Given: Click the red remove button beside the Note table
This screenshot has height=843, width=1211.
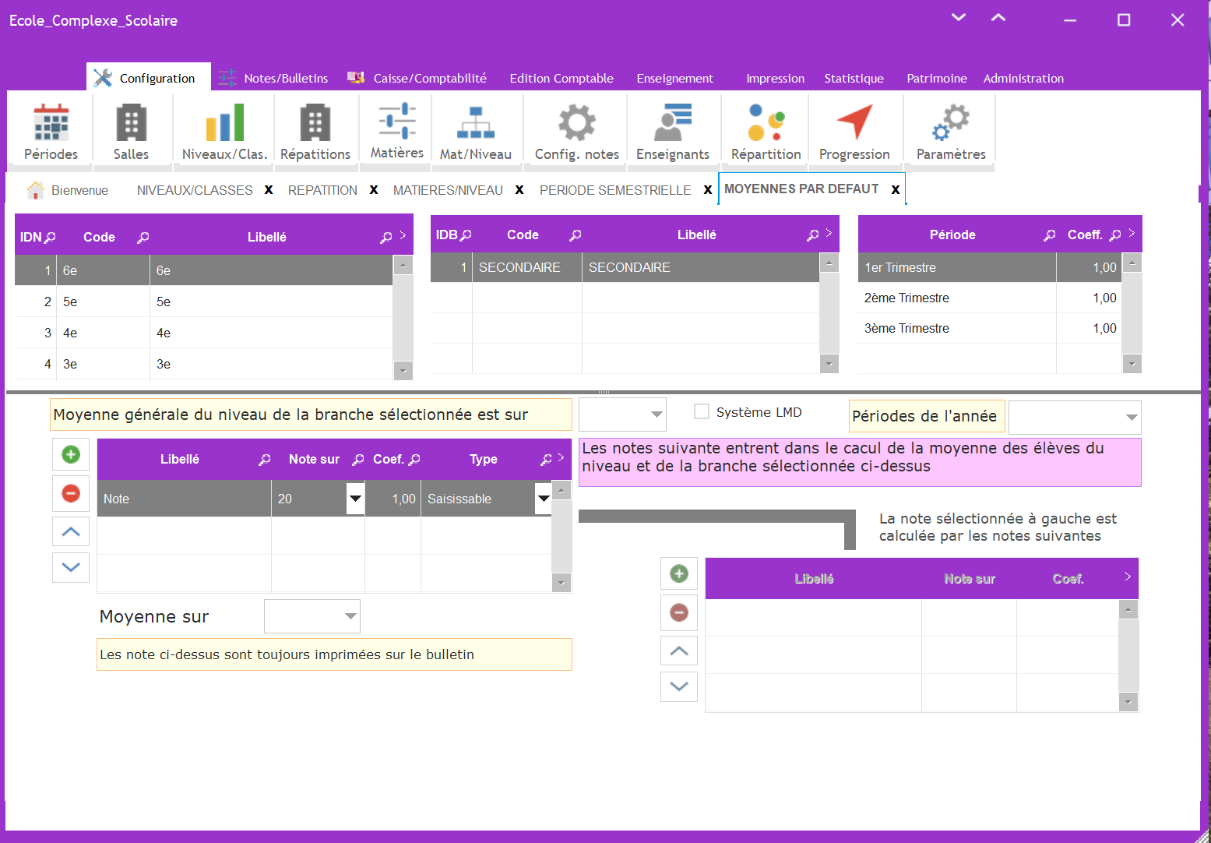Looking at the screenshot, I should point(71,493).
